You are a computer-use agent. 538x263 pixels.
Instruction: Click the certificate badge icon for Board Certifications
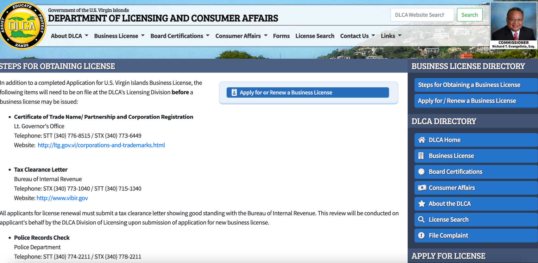coord(421,172)
